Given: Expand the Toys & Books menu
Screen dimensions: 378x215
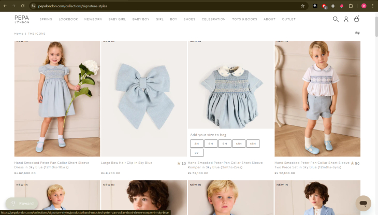Looking at the screenshot, I should click(244, 19).
